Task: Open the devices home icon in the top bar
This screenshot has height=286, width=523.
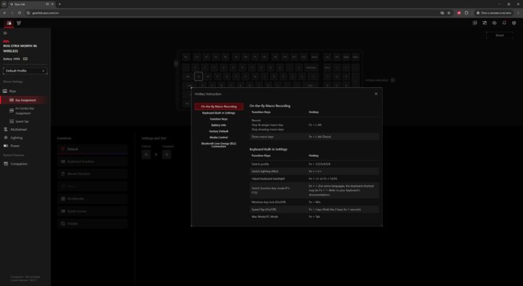Action: [x=9, y=23]
